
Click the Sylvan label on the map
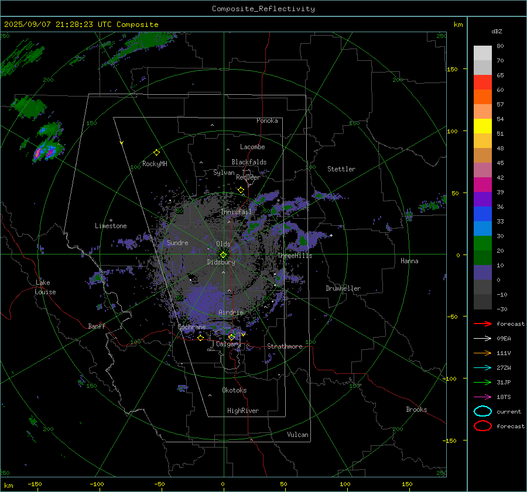[224, 173]
